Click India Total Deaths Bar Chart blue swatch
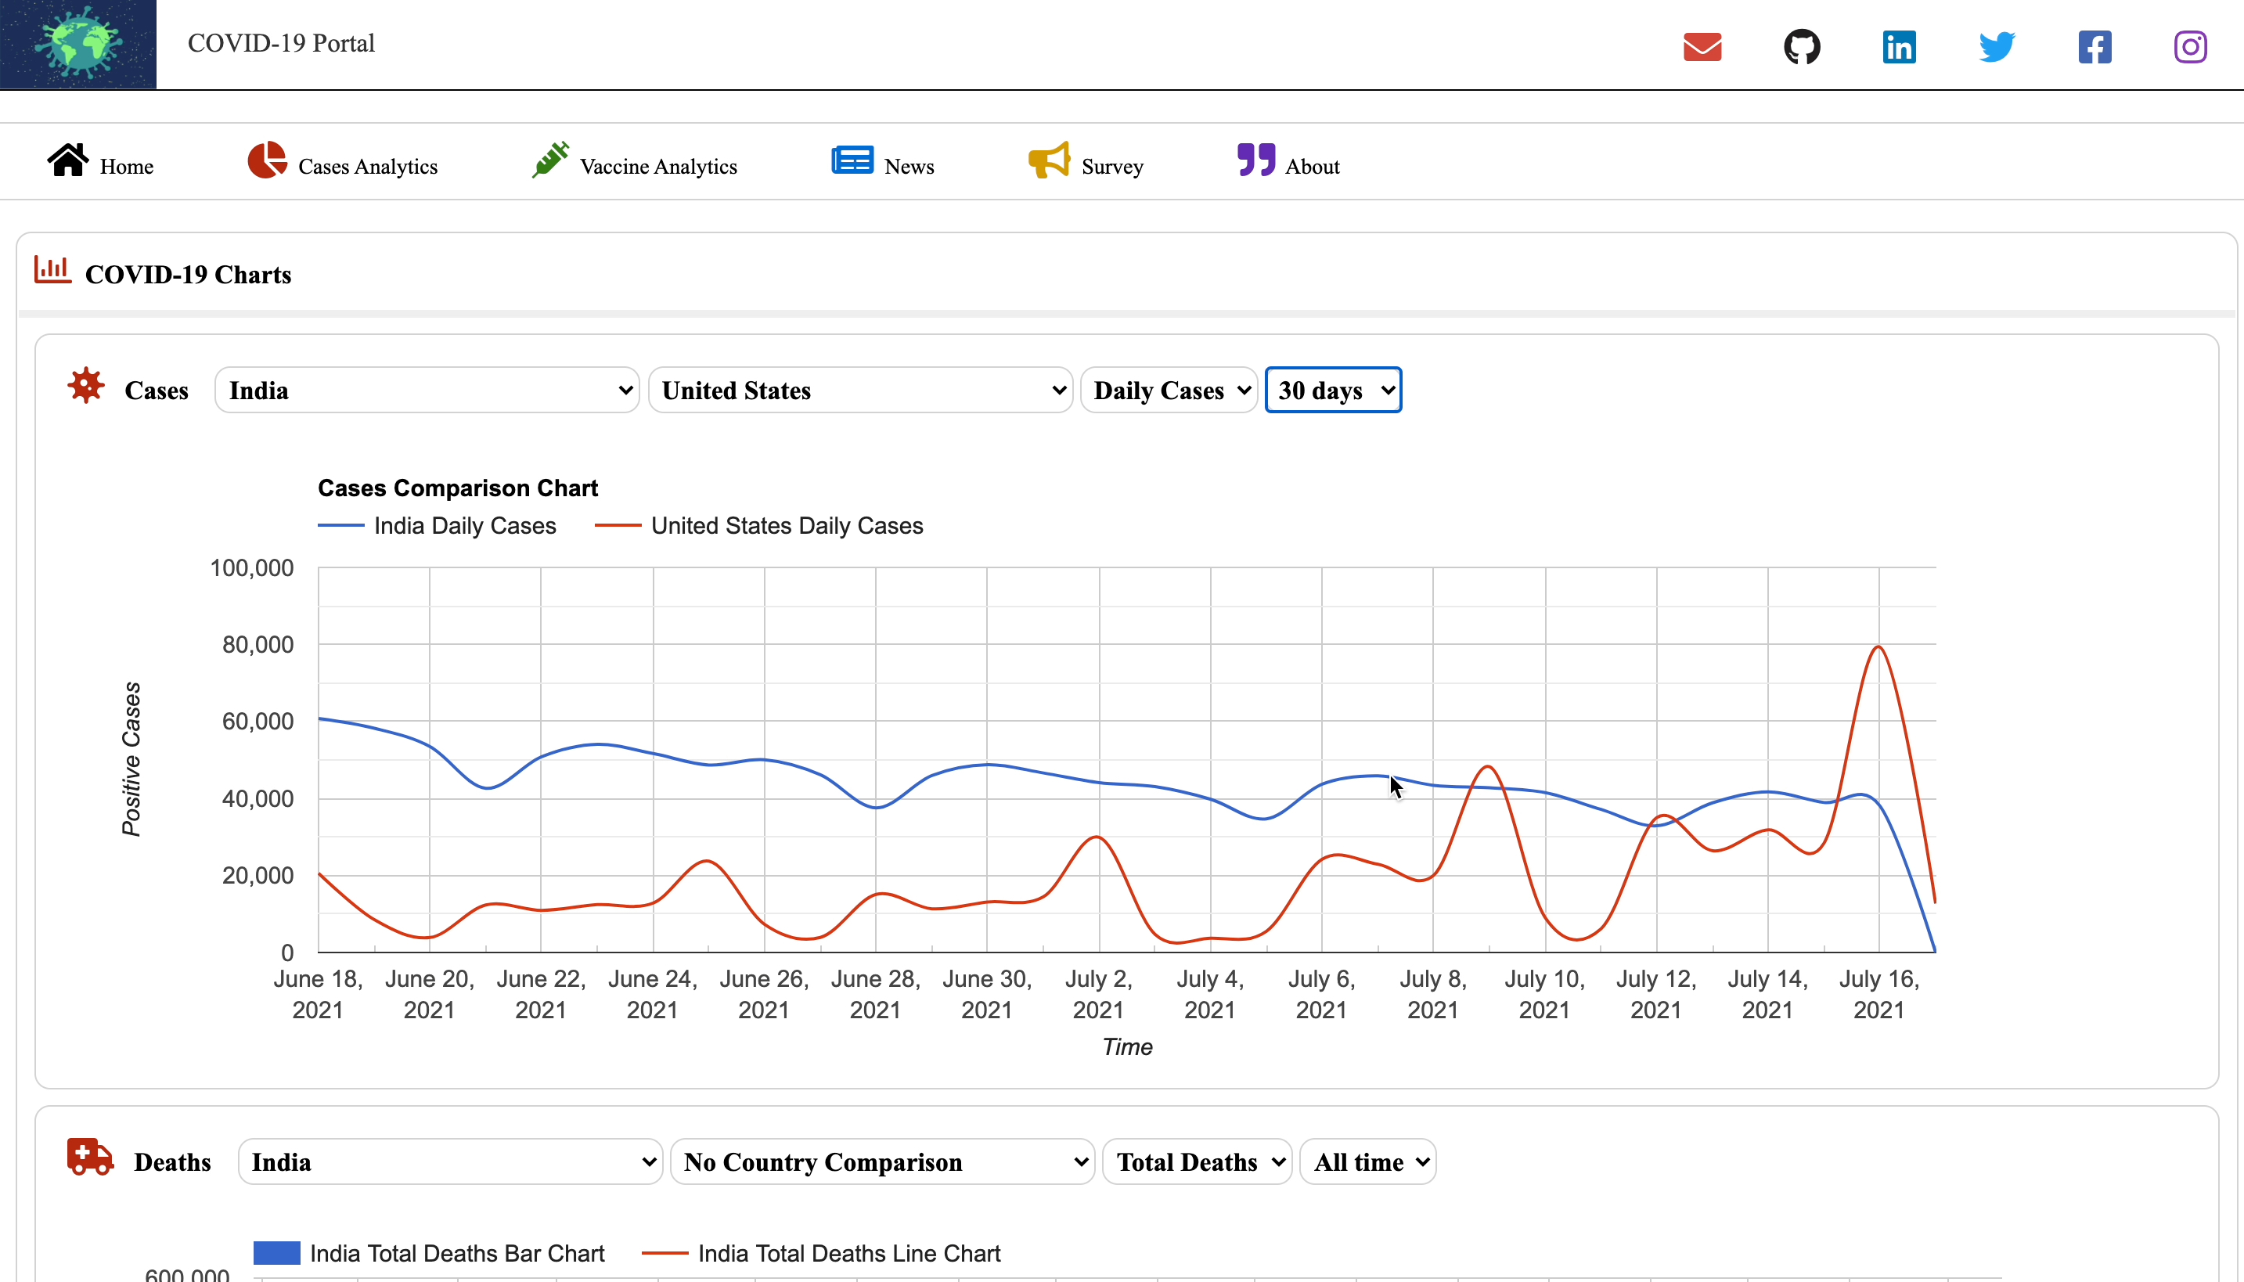 [x=276, y=1253]
